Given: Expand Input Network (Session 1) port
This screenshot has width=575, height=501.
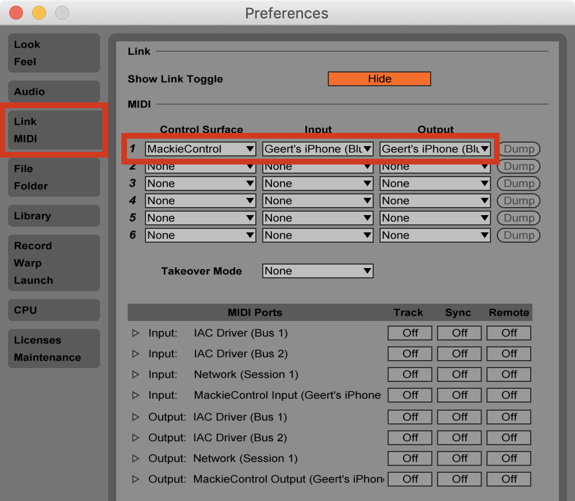Looking at the screenshot, I should pos(136,374).
